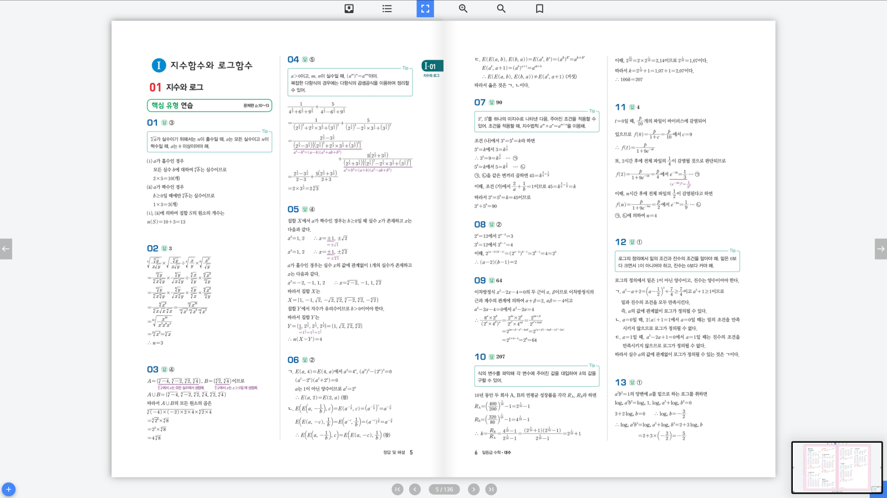Click the right page of the book

pos(610,249)
